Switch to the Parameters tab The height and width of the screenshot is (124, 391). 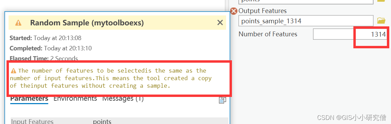click(29, 99)
